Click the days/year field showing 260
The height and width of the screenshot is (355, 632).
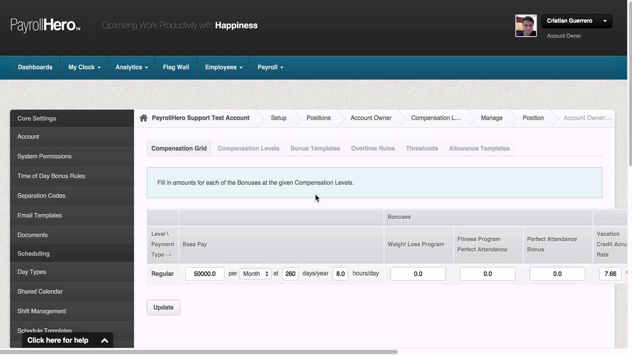(290, 274)
